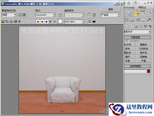Screen dimensions: 154x116
Task: Save the rendered image with the disk icon
Action: point(3,21)
